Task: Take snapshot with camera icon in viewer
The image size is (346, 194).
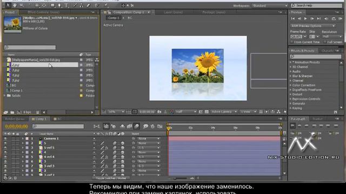Action: point(159,112)
